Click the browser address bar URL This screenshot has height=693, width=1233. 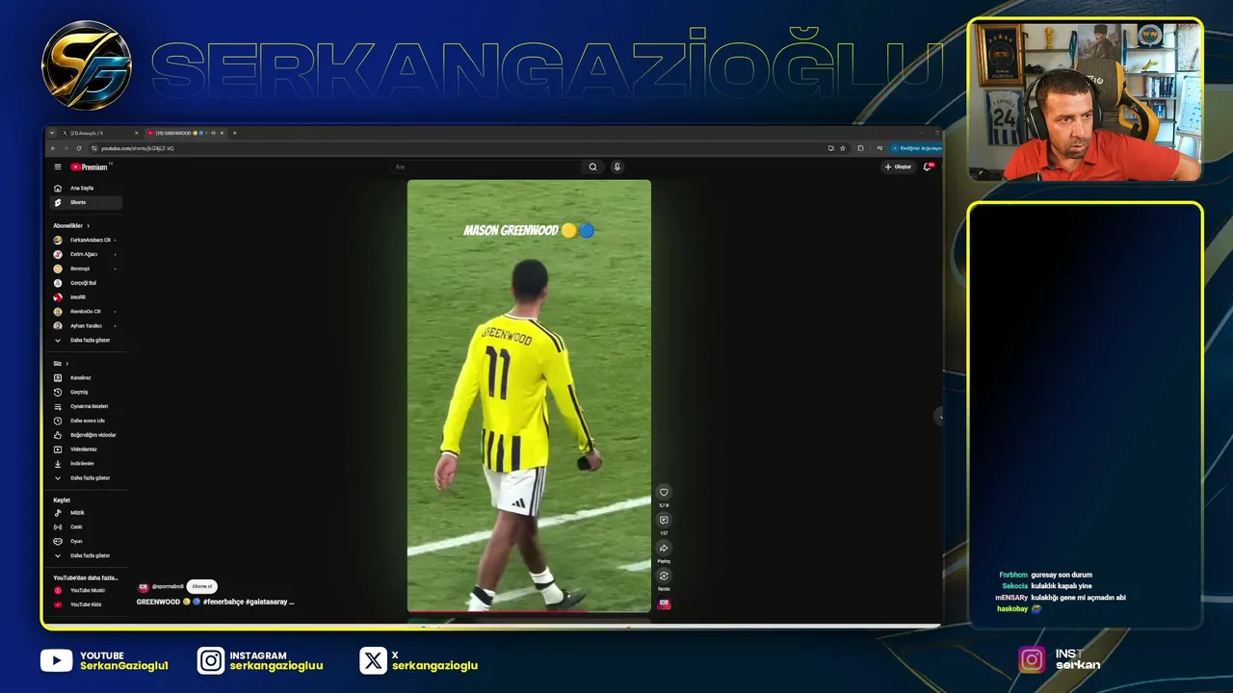click(x=138, y=148)
